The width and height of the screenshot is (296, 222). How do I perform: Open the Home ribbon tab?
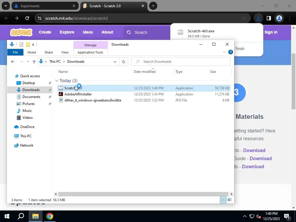pos(32,52)
